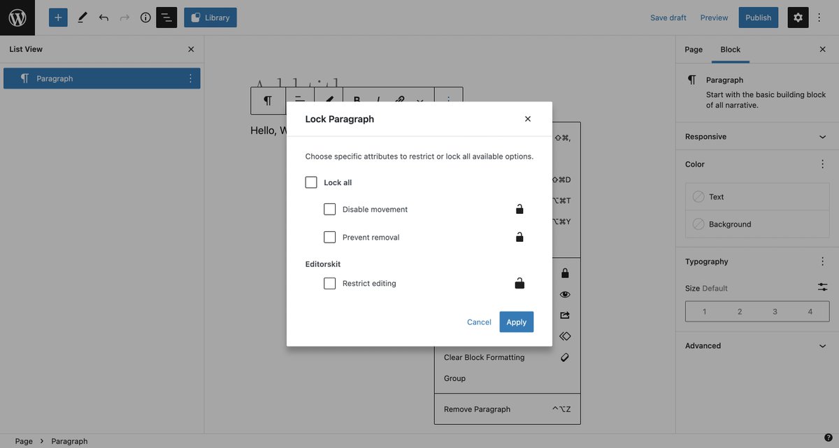Select font size 1
839x448 pixels.
click(704, 312)
